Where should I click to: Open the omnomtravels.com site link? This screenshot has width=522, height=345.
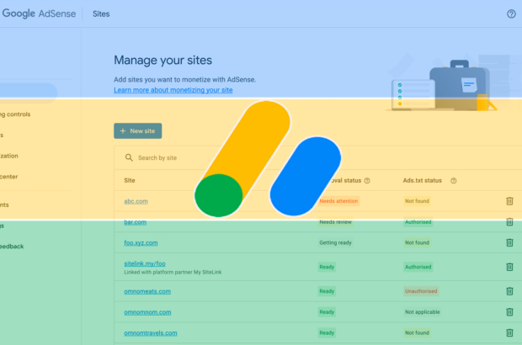click(151, 333)
